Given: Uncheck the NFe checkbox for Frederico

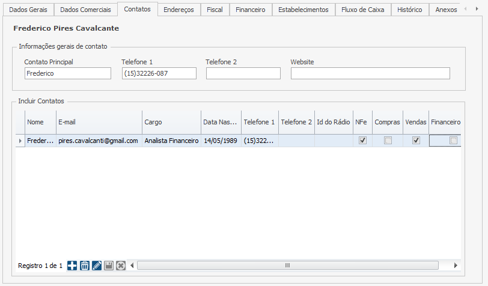Looking at the screenshot, I should coord(362,141).
